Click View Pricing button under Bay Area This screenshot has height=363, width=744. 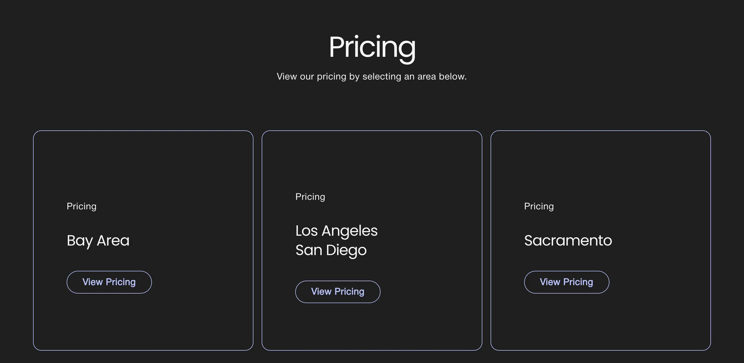pyautogui.click(x=109, y=282)
